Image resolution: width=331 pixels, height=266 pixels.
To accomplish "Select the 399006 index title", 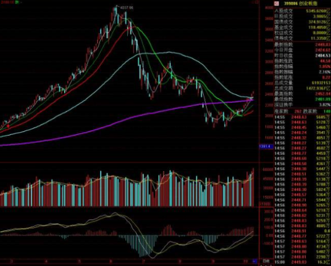I will click(x=300, y=4).
